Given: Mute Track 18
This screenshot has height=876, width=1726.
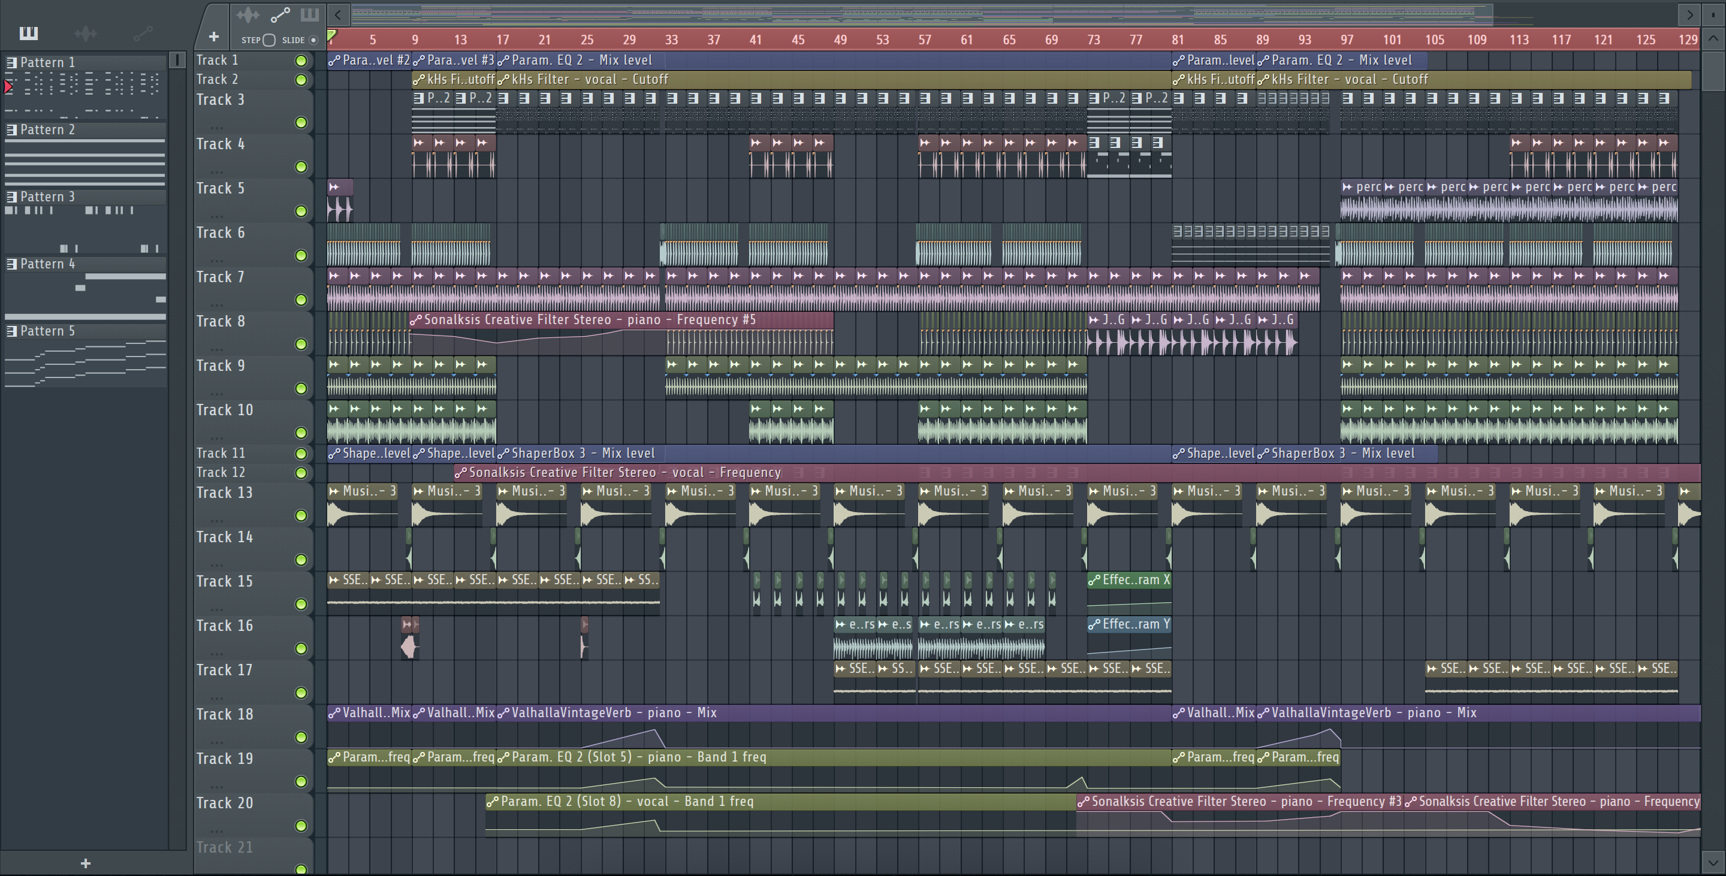Looking at the screenshot, I should [x=301, y=738].
